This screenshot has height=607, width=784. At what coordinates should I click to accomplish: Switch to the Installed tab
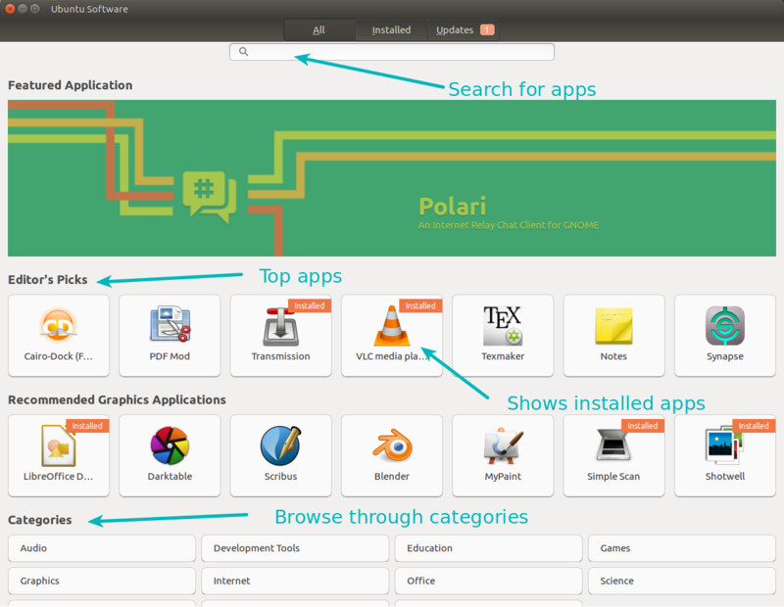(x=391, y=29)
